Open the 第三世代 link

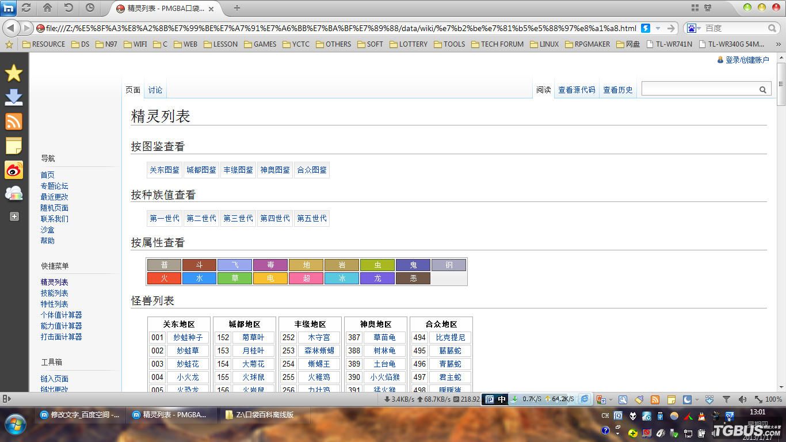[238, 218]
